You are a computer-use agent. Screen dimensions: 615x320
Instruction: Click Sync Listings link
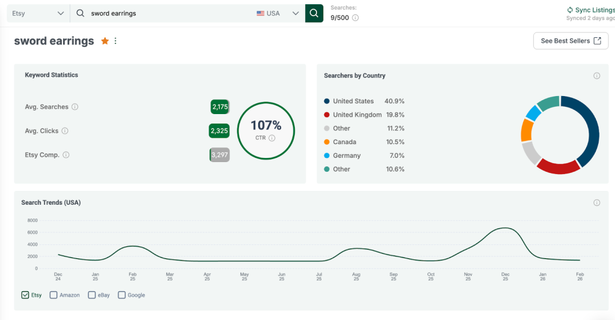point(590,10)
